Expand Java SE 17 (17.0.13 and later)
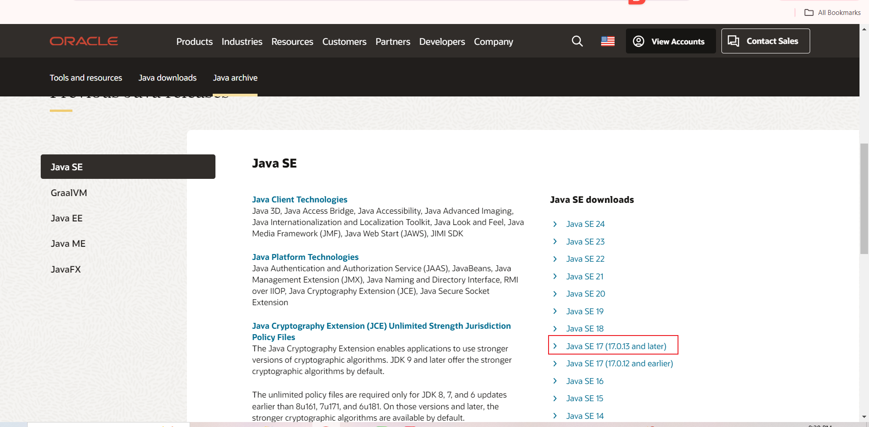The width and height of the screenshot is (869, 427). (x=616, y=346)
